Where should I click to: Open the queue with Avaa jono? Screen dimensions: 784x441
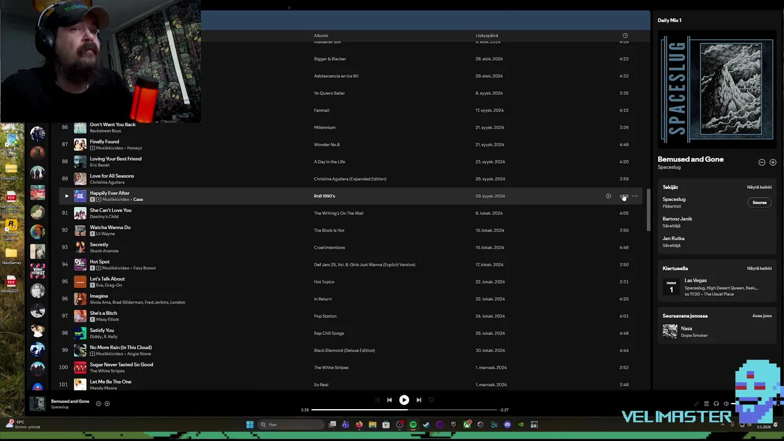(762, 316)
